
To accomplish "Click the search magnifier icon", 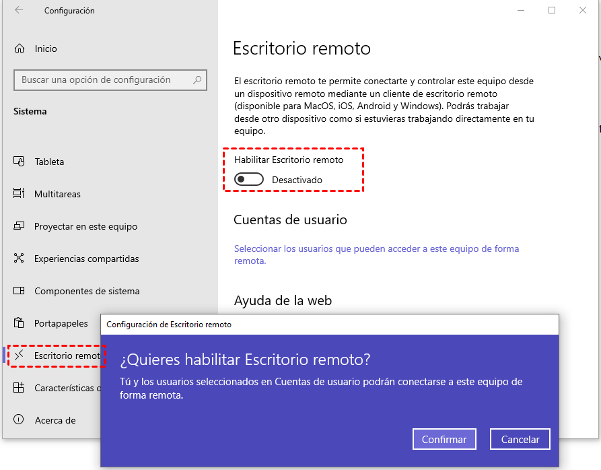I will click(x=197, y=79).
